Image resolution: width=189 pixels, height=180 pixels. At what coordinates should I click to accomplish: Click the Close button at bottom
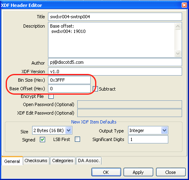[171, 172]
